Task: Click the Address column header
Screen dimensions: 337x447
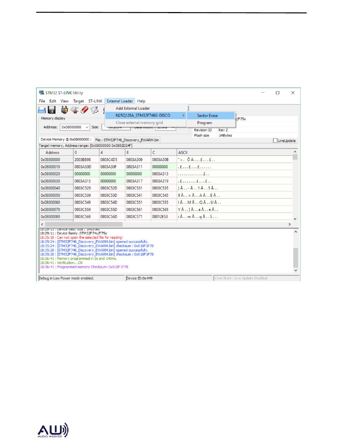Action: tap(56, 153)
